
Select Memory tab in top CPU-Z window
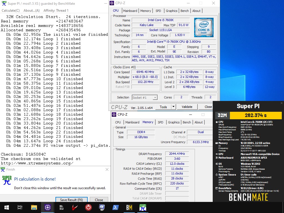[x=146, y=11]
